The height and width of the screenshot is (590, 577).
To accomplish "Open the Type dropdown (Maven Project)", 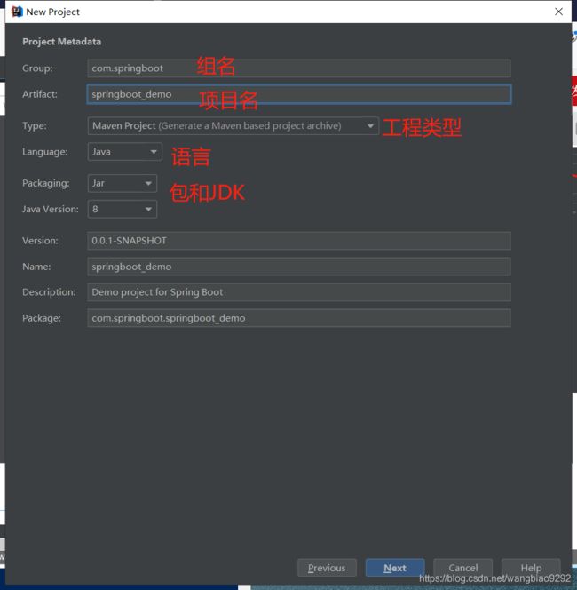I will pyautogui.click(x=233, y=125).
